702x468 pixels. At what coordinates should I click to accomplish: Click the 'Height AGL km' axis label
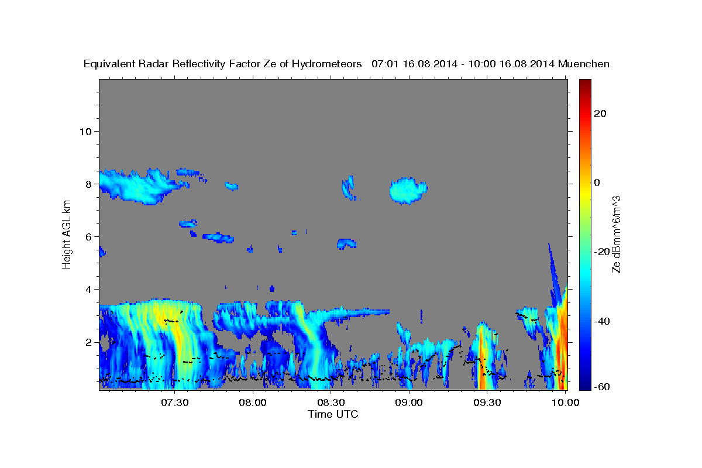(67, 234)
